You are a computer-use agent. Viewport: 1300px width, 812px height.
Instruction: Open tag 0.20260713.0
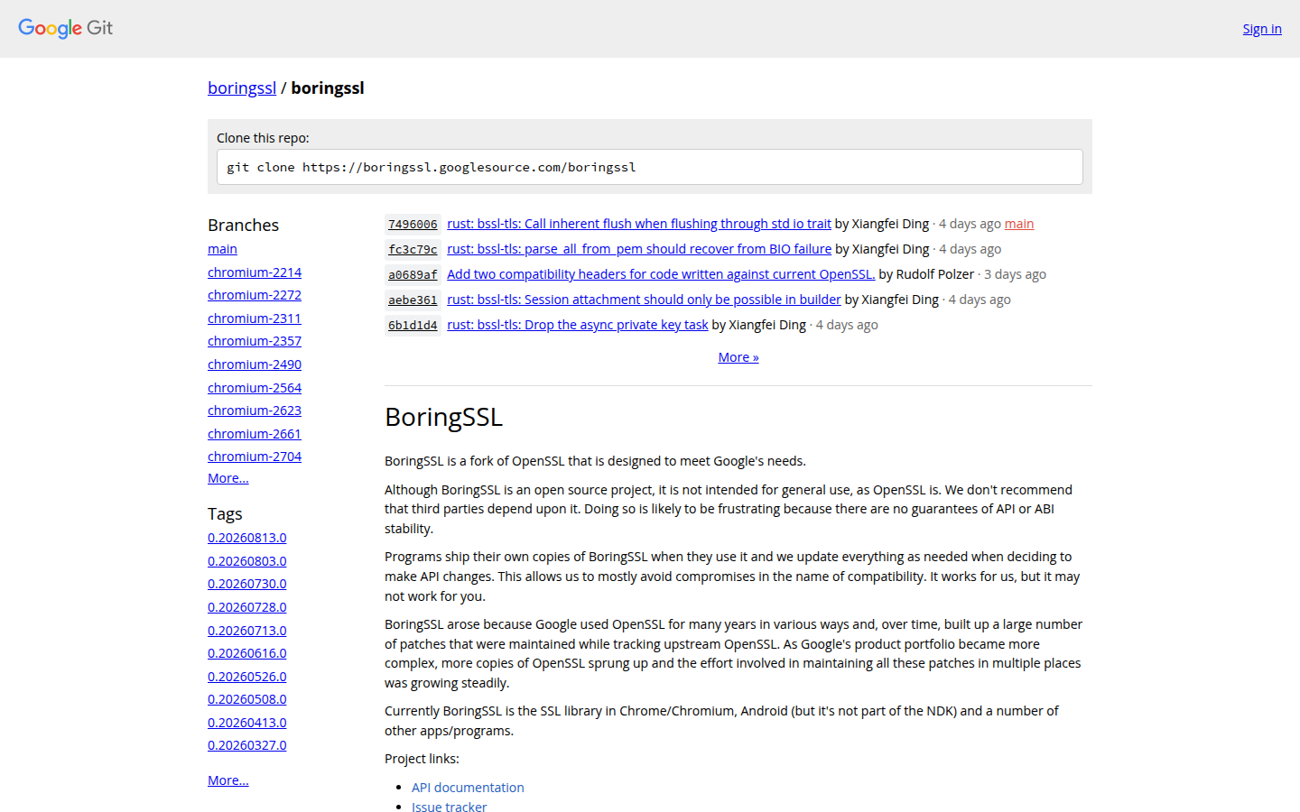pos(247,631)
